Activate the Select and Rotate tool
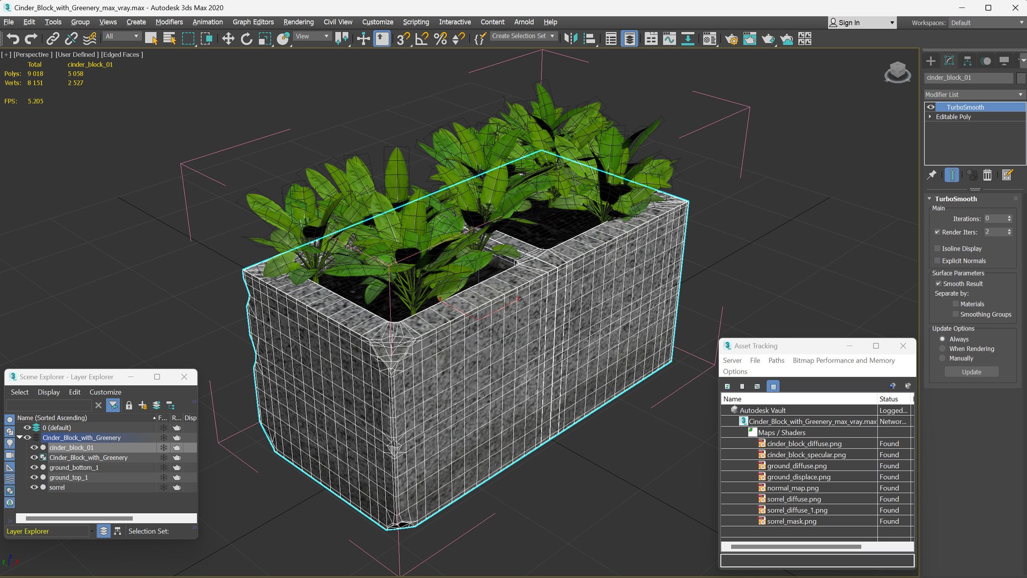 click(x=246, y=39)
